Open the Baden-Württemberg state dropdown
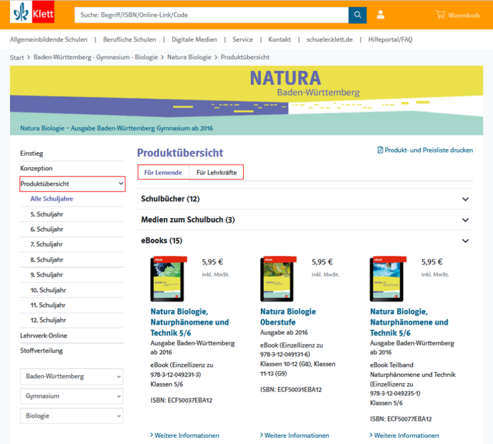This screenshot has width=493, height=444. coord(71,376)
